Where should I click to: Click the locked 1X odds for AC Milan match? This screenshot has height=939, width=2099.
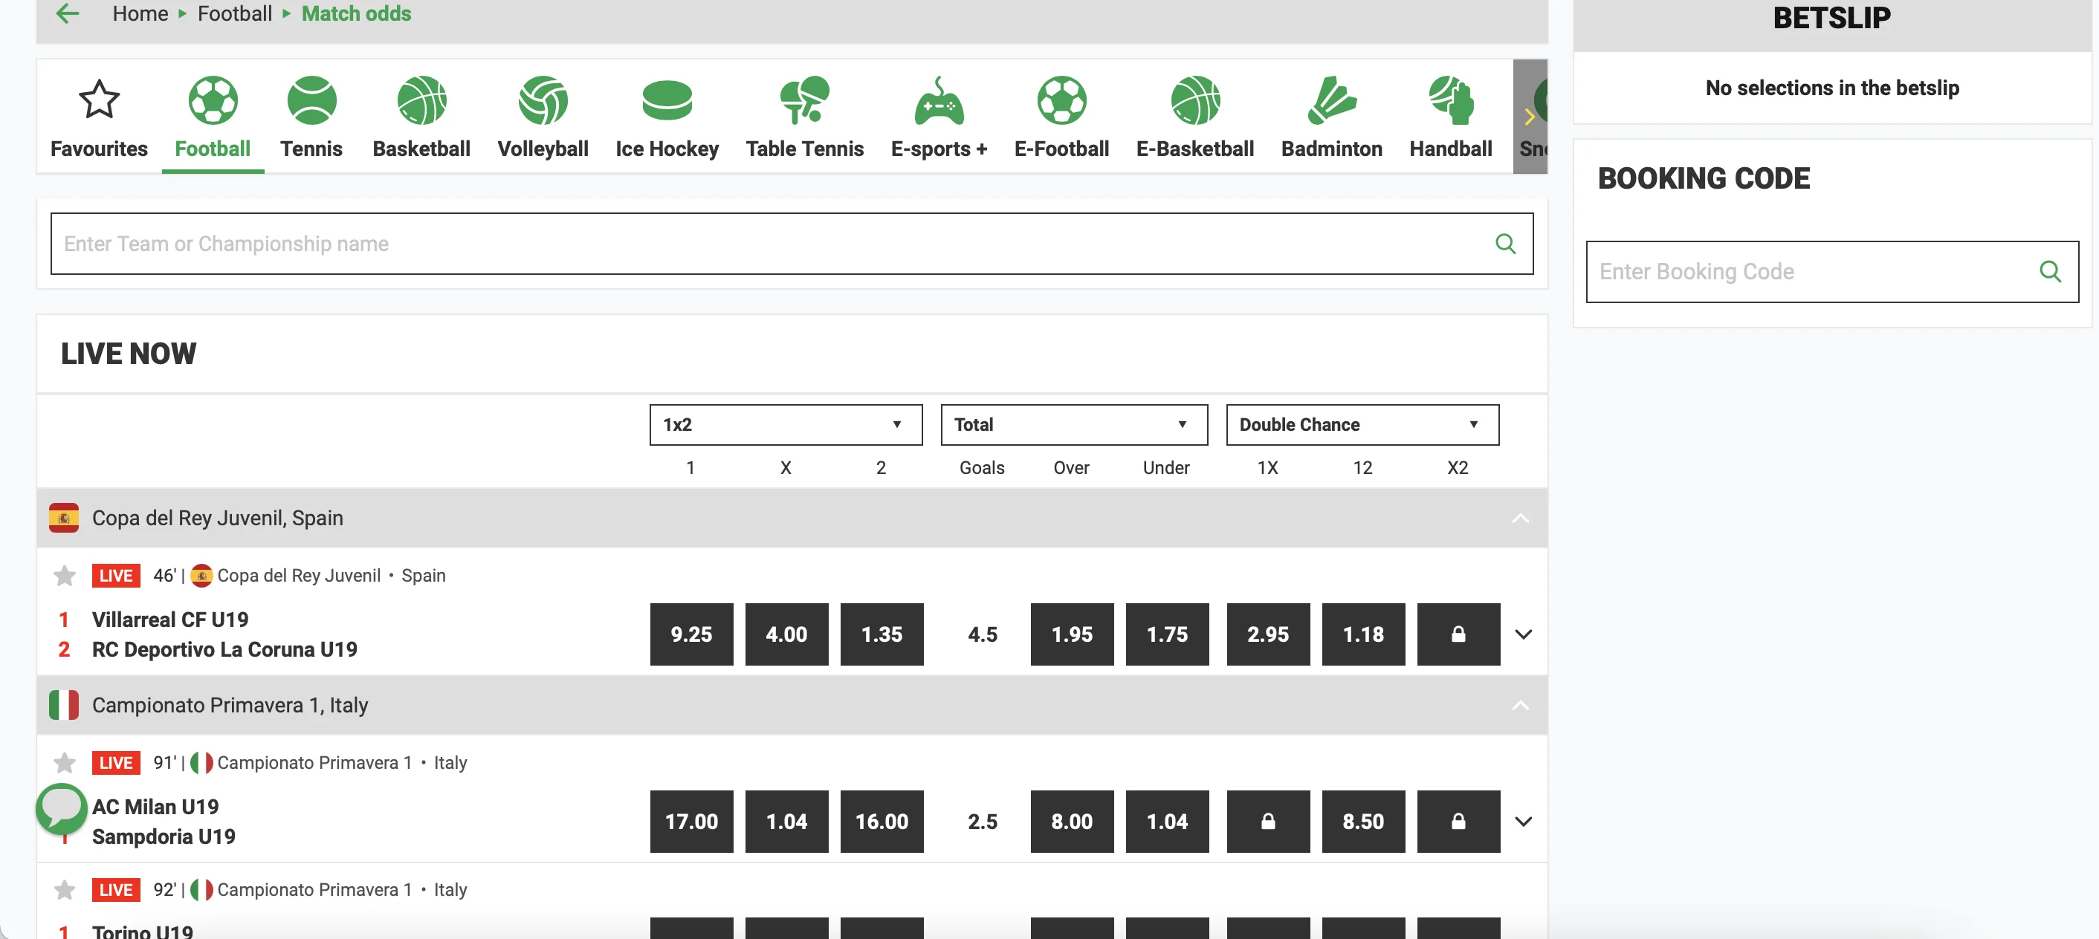pyautogui.click(x=1268, y=821)
